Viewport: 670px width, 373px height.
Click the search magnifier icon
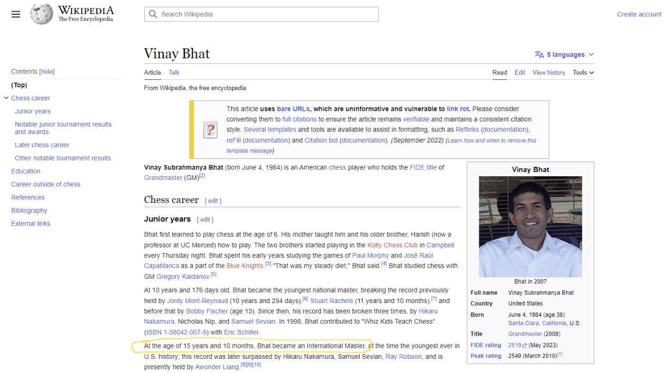[x=153, y=14]
